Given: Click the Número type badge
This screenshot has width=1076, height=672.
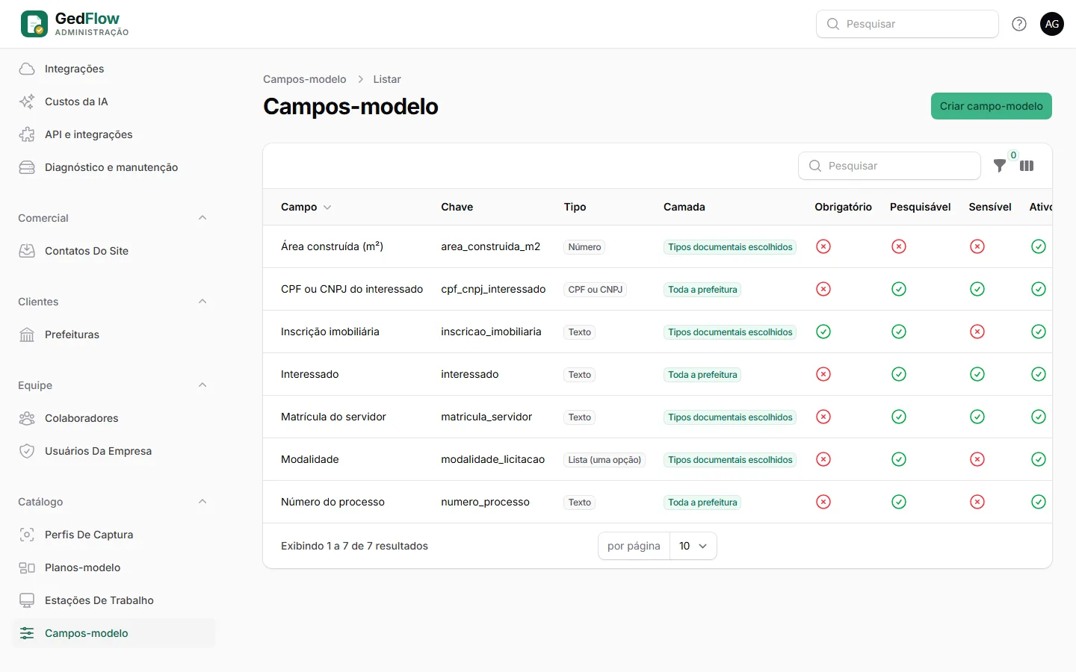Looking at the screenshot, I should 584,247.
